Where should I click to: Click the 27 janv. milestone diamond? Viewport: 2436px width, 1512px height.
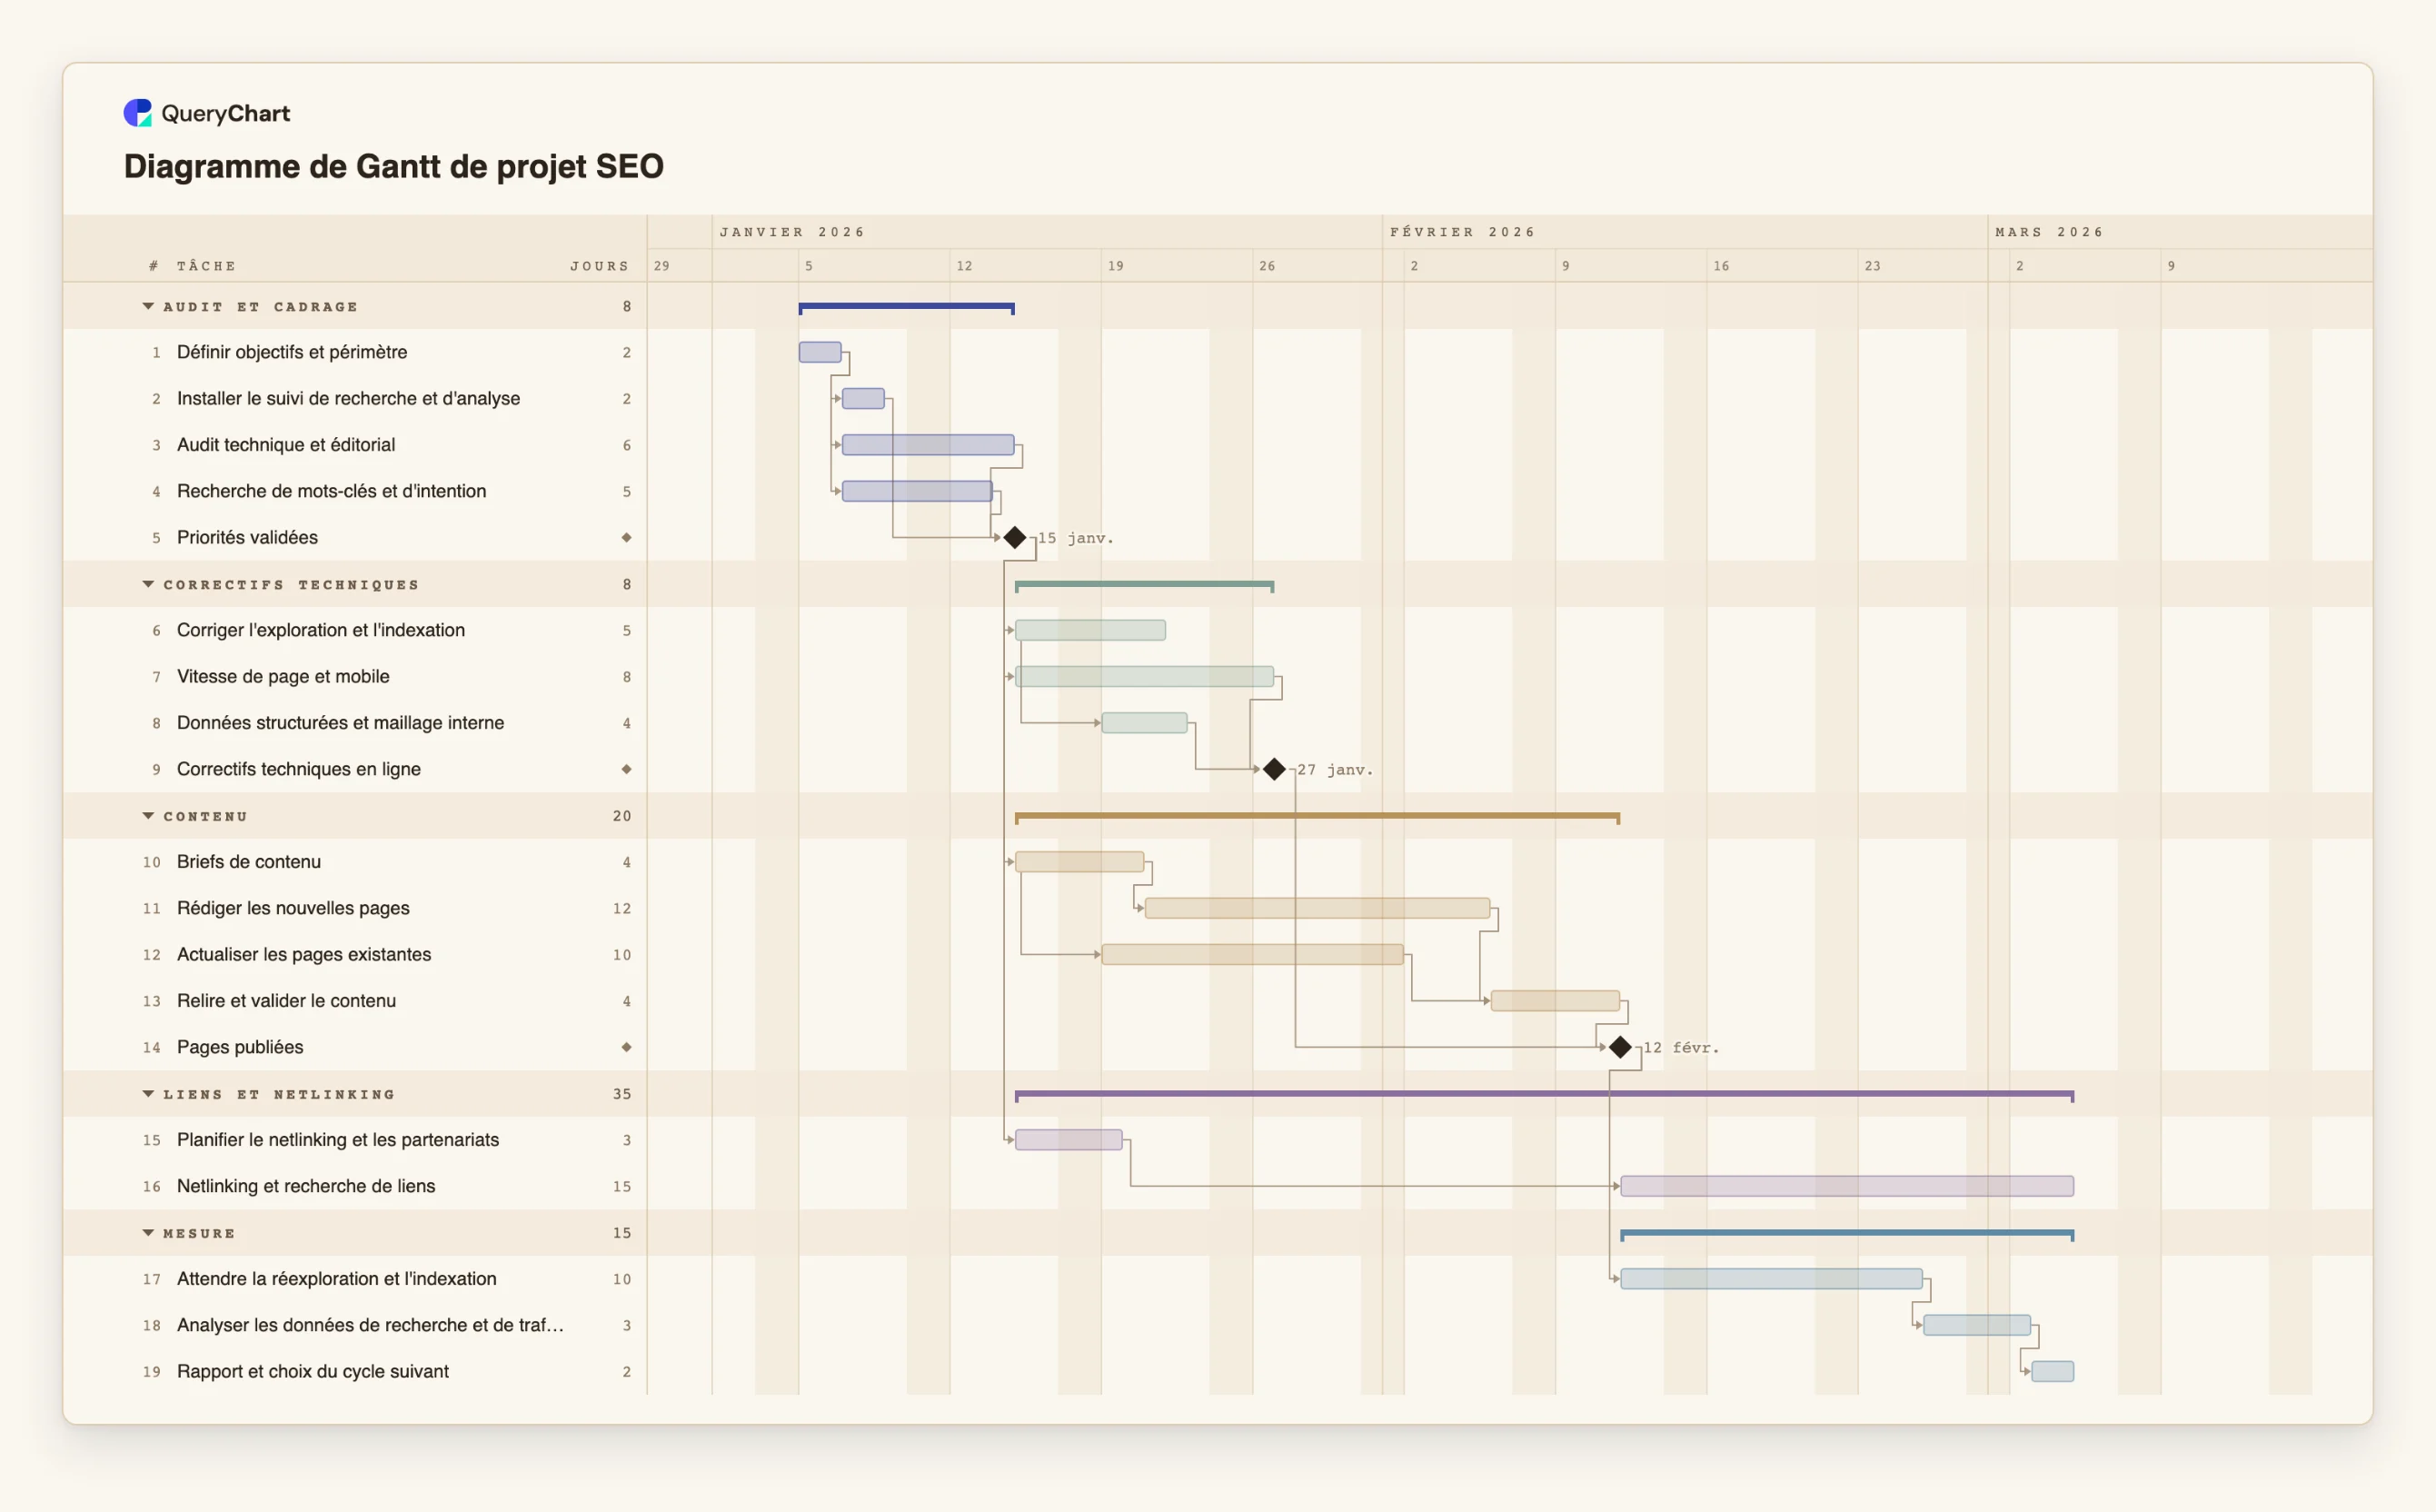1274,769
